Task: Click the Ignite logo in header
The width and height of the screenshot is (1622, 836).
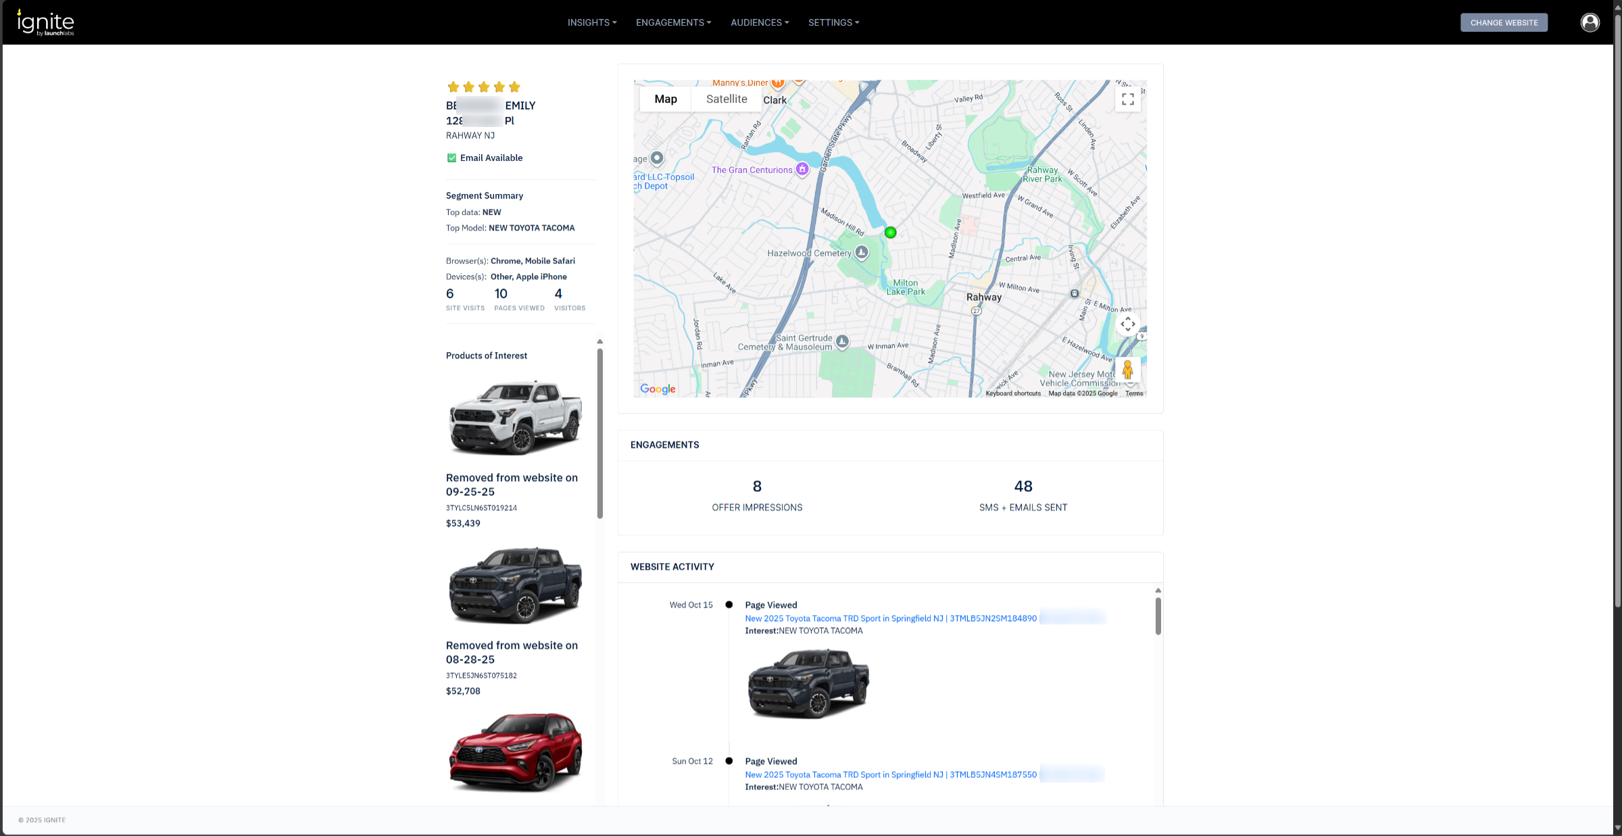Action: (45, 23)
